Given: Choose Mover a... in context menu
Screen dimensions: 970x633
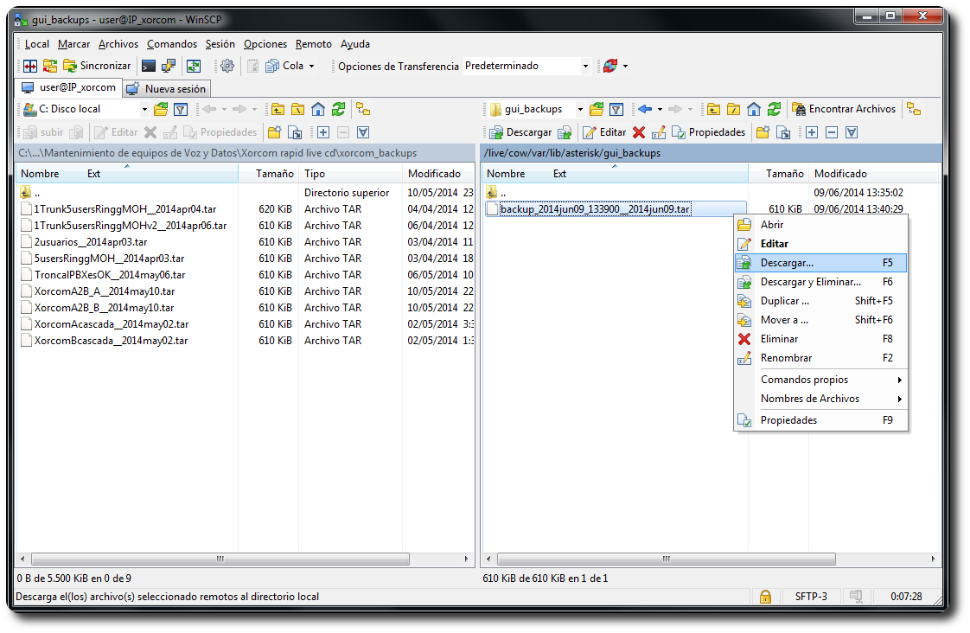Looking at the screenshot, I should [820, 320].
